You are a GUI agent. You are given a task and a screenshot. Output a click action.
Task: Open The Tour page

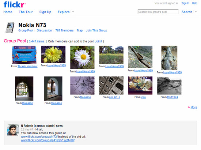pyautogui.click(x=26, y=12)
